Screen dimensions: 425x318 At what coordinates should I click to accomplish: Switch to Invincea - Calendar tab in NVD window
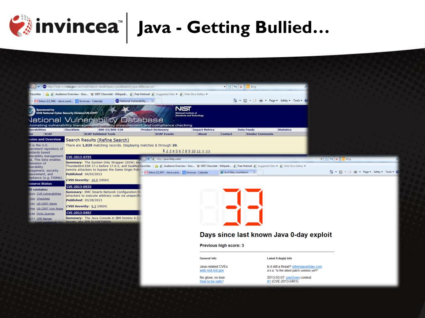click(x=93, y=101)
